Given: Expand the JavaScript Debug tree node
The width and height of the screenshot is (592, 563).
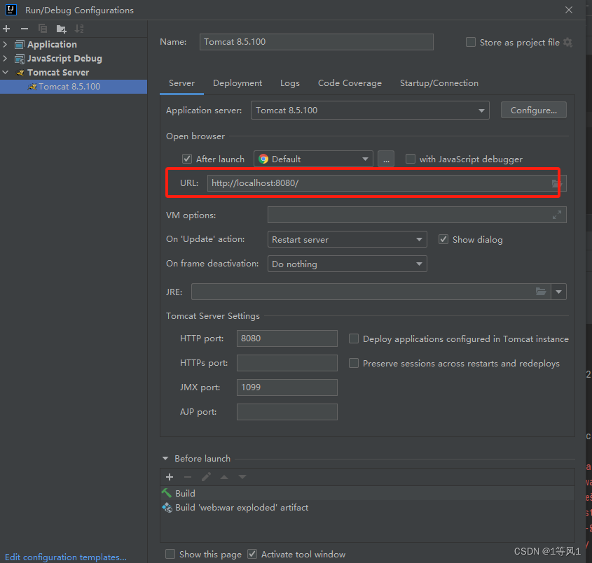Looking at the screenshot, I should click(x=5, y=59).
